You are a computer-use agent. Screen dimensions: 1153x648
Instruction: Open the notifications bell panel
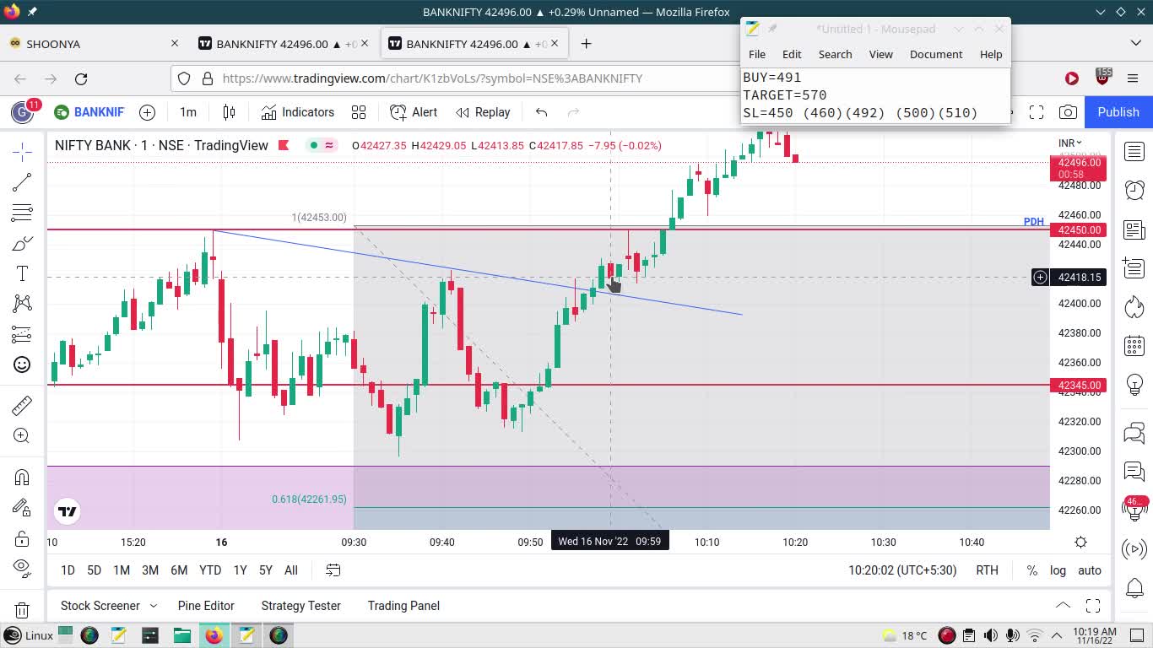(x=1134, y=588)
